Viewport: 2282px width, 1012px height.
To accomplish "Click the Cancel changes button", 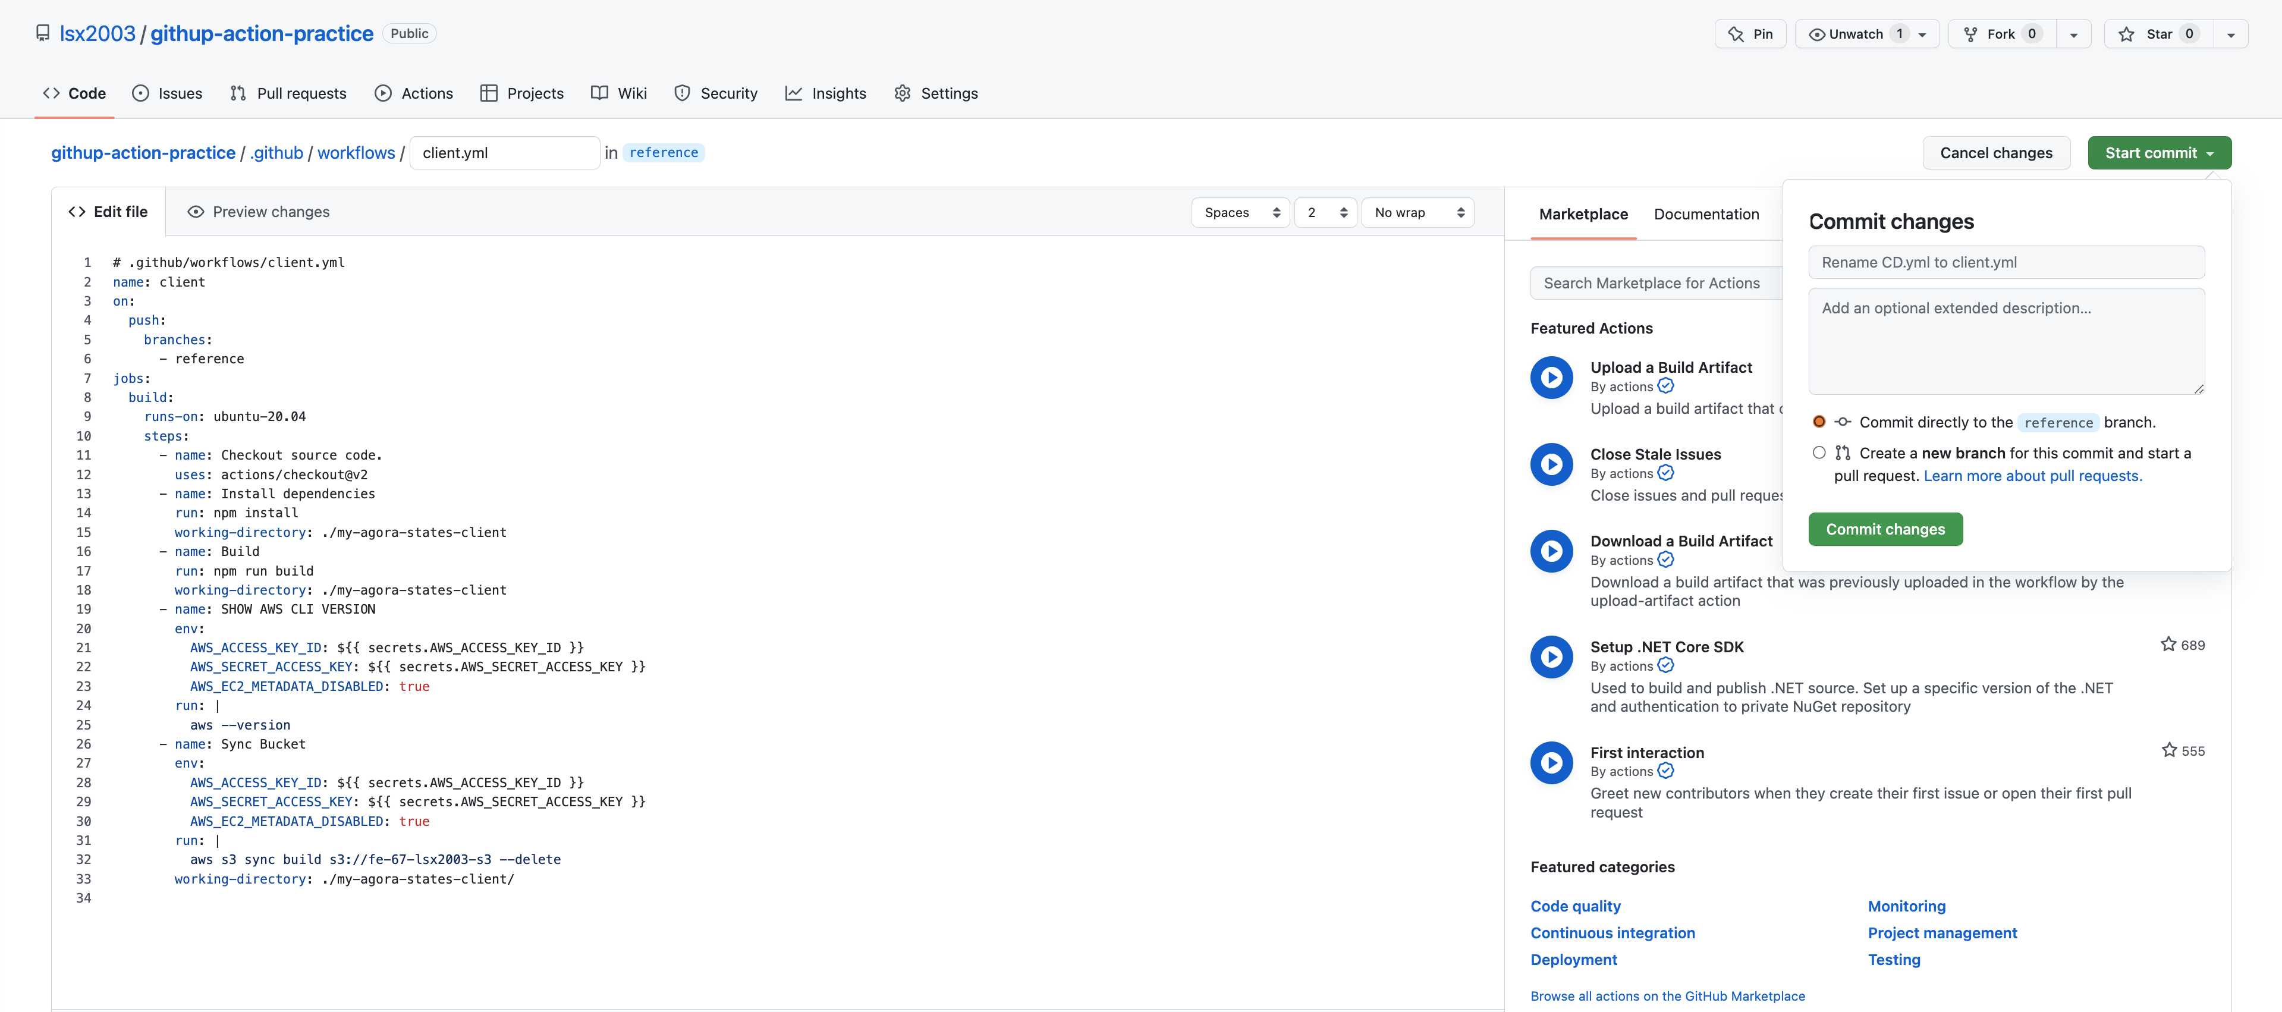I will point(1996,152).
